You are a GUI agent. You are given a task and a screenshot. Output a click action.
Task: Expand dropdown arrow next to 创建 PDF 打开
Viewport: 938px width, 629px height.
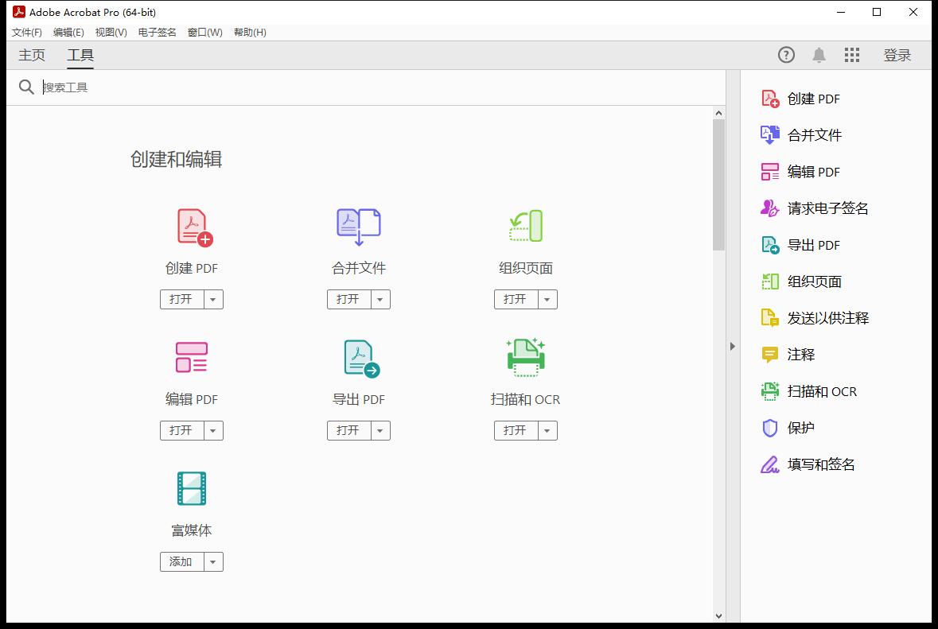(213, 300)
